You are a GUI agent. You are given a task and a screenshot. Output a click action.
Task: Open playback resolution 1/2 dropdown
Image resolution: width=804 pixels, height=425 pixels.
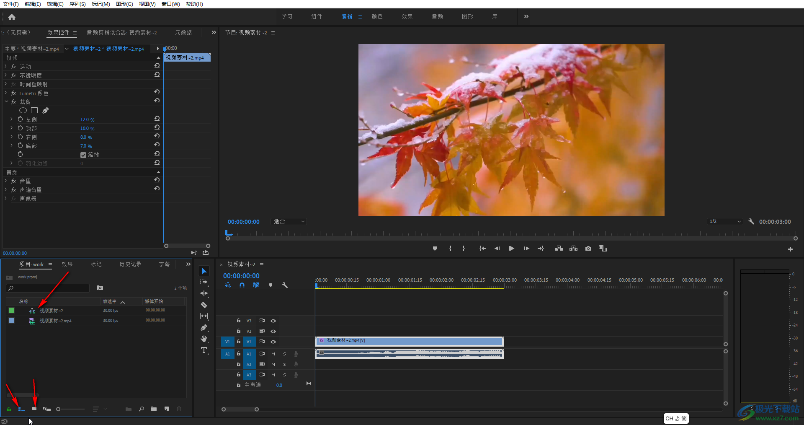(725, 221)
